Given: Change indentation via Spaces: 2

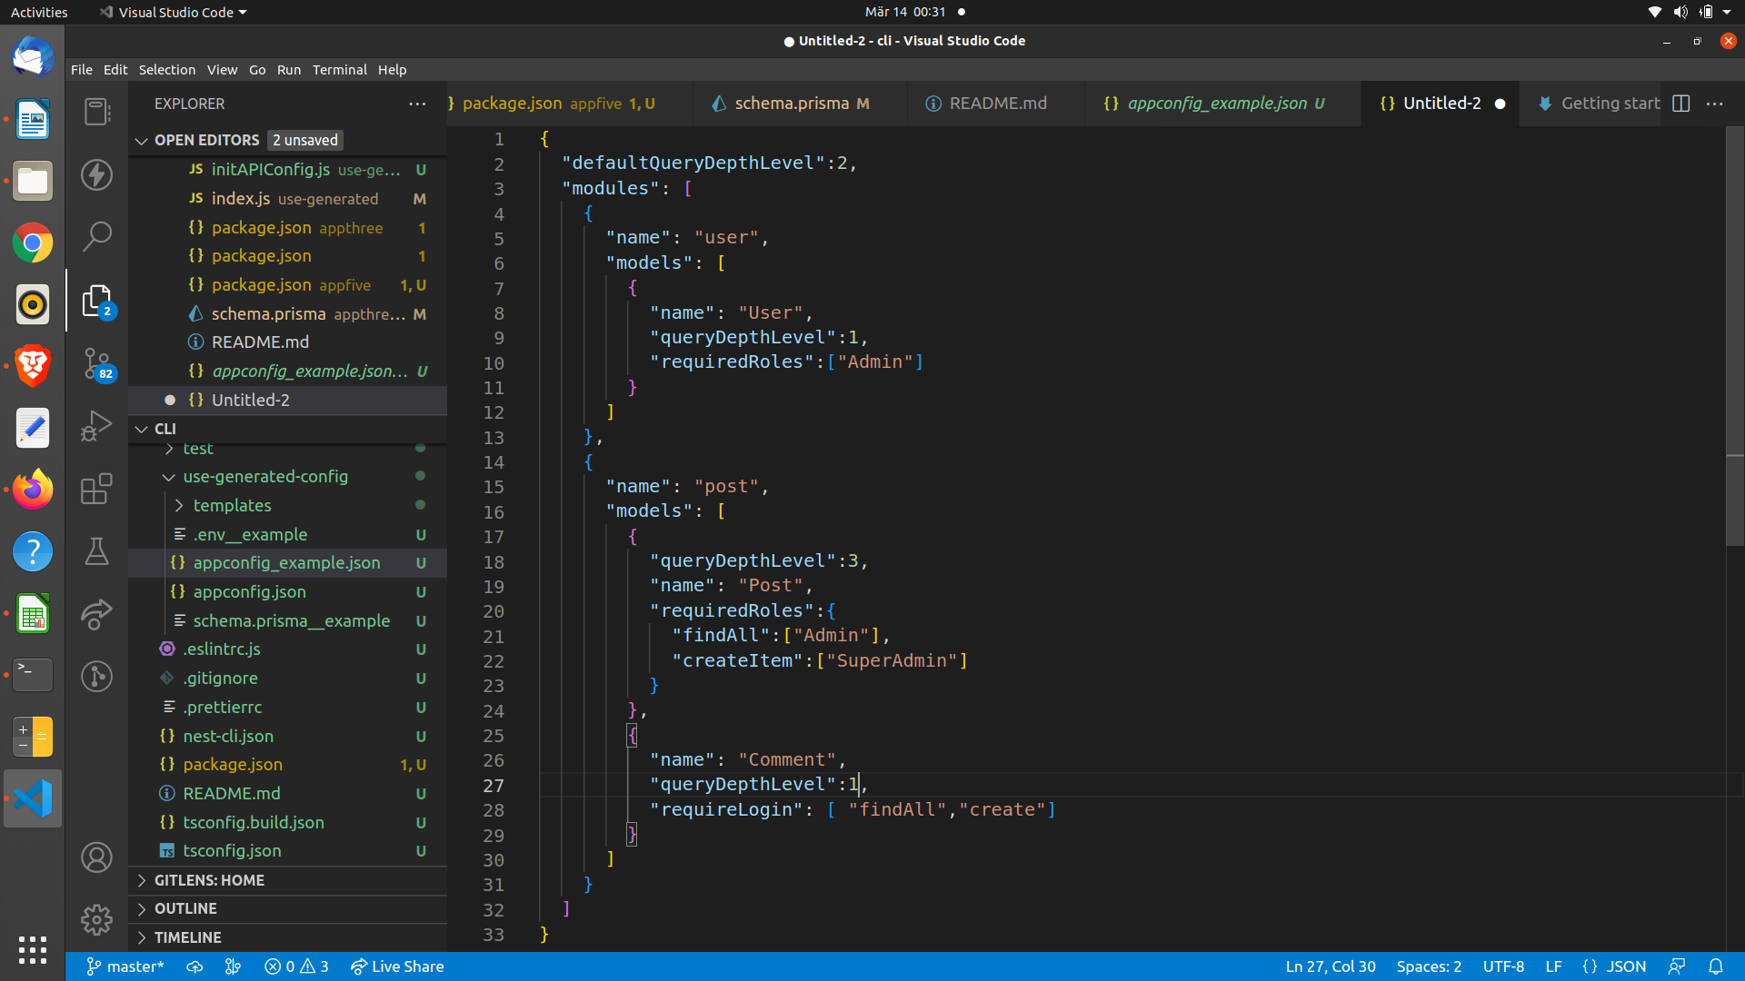Looking at the screenshot, I should [x=1429, y=966].
